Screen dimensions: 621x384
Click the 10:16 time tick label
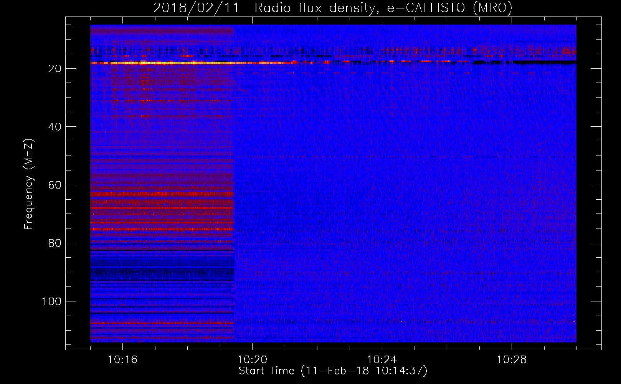(122, 359)
